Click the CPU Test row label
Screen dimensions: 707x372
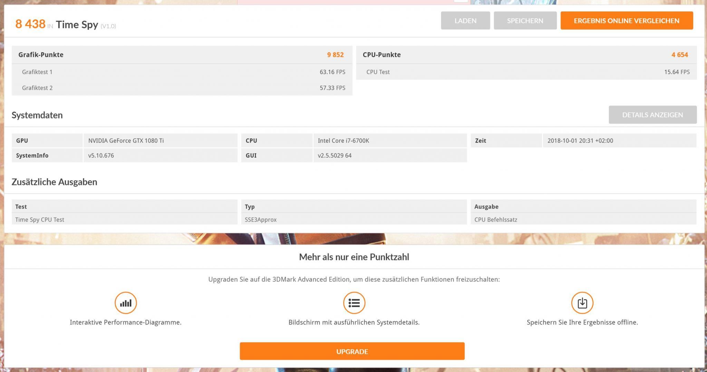click(378, 72)
